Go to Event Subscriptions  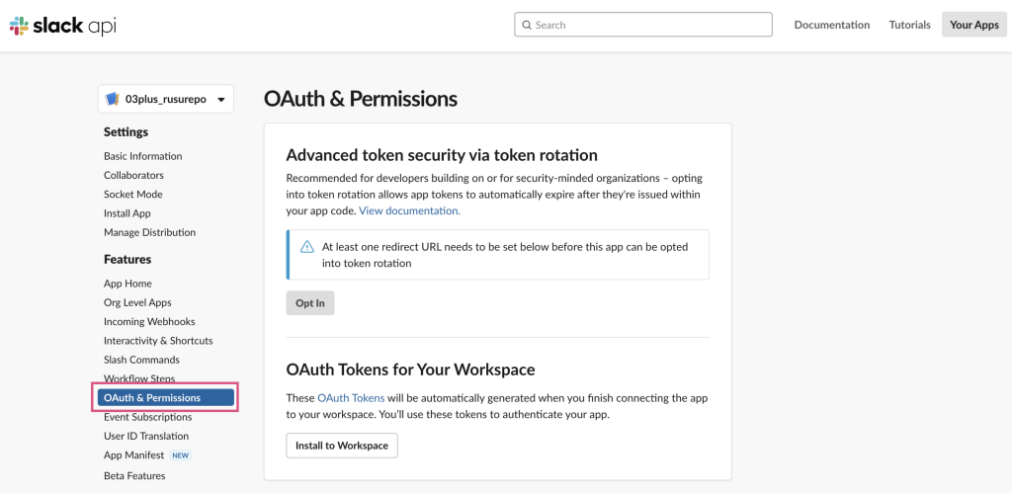point(145,417)
